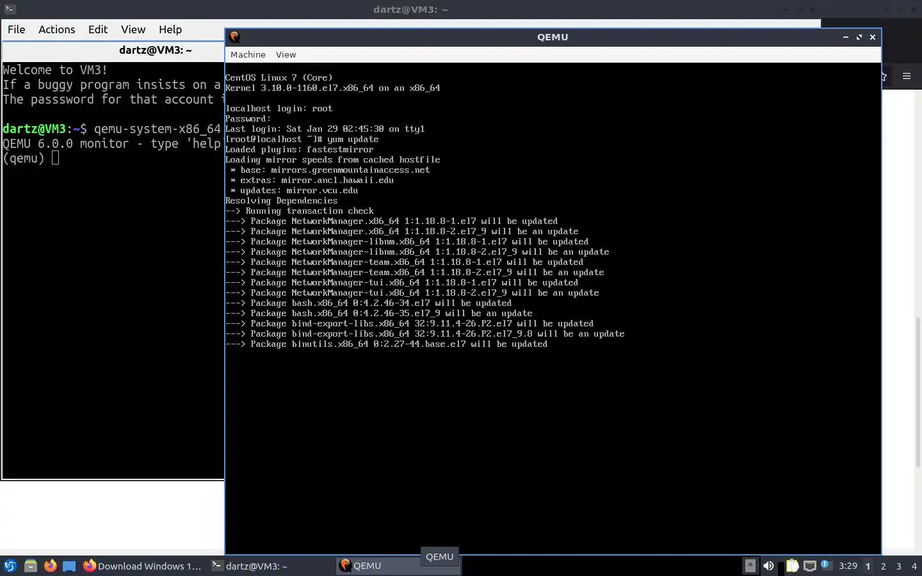Image resolution: width=922 pixels, height=576 pixels.
Task: Click the 'QEMU 6.0.0 monitor' line in the terminal
Action: tap(111, 143)
